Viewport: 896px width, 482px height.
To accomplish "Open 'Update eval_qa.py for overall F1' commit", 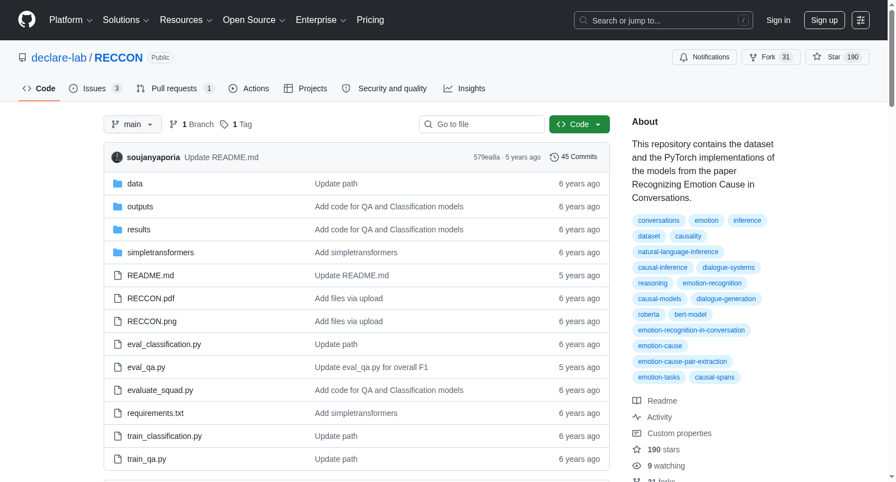I will [371, 367].
